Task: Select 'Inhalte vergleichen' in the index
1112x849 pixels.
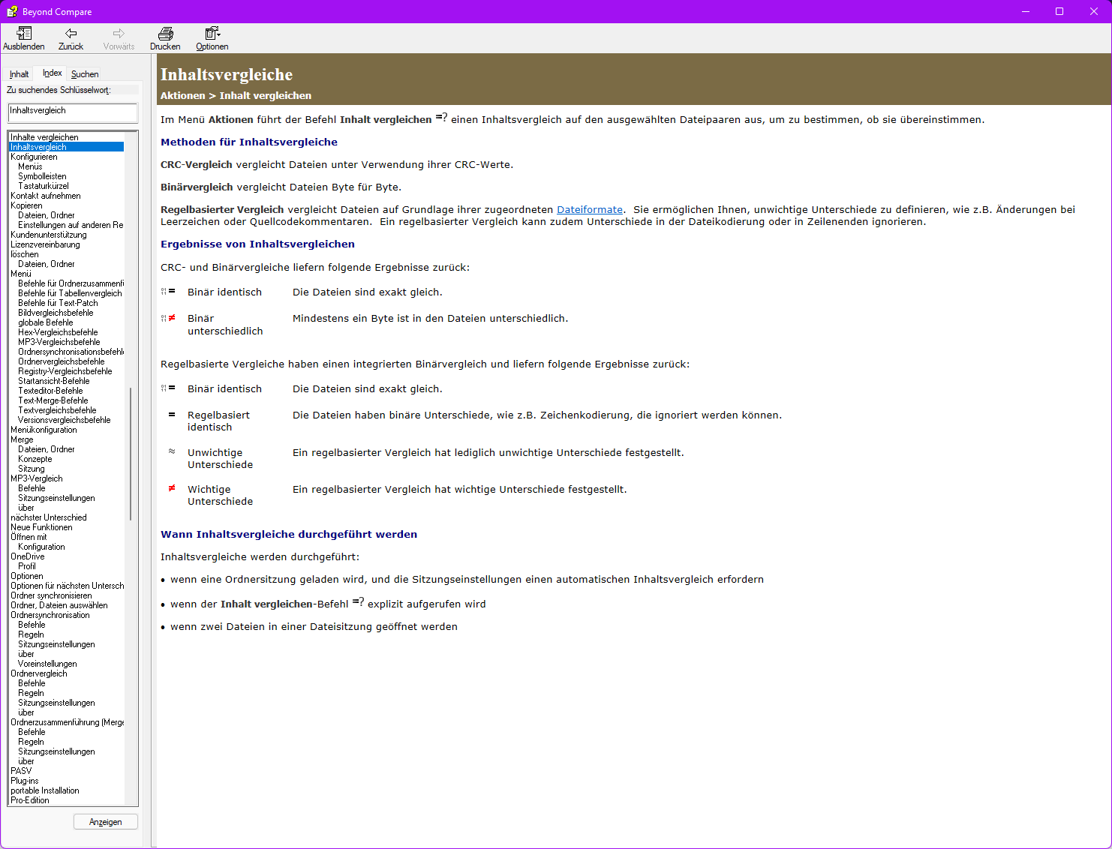Action: pos(44,137)
